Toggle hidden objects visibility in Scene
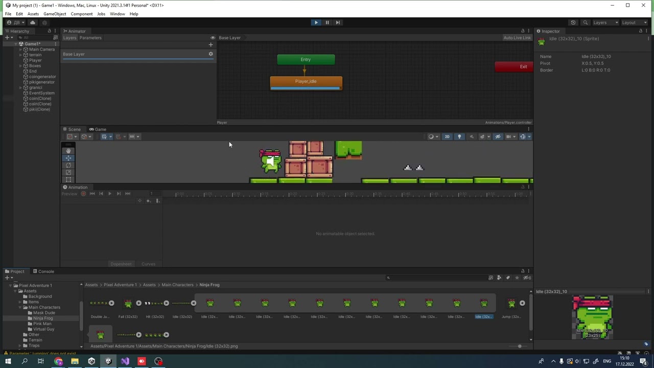The image size is (654, 368). coord(498,136)
